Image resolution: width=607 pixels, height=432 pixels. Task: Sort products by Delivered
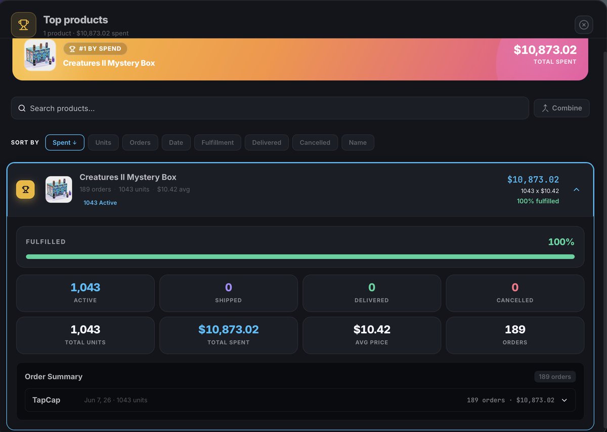(x=267, y=143)
